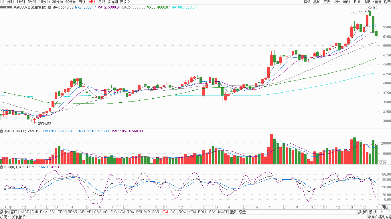Open the 历史 history button
Viewport: 391px width, 219px height.
(327, 2)
